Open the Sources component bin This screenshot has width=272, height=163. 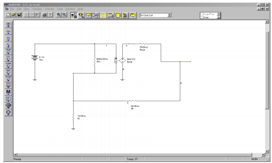(8, 25)
